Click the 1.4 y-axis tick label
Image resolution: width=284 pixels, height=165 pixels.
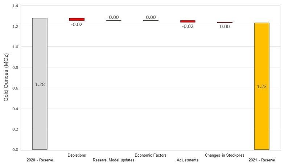16,6
